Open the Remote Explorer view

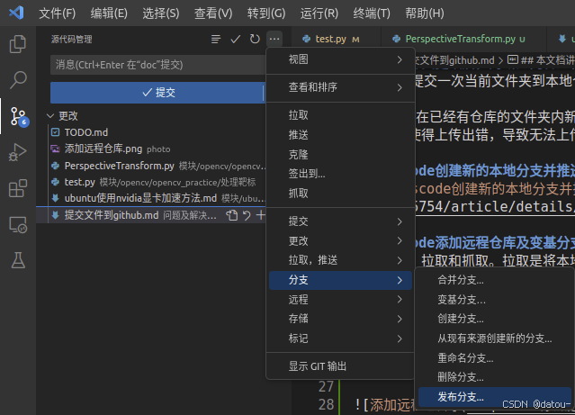[18, 224]
